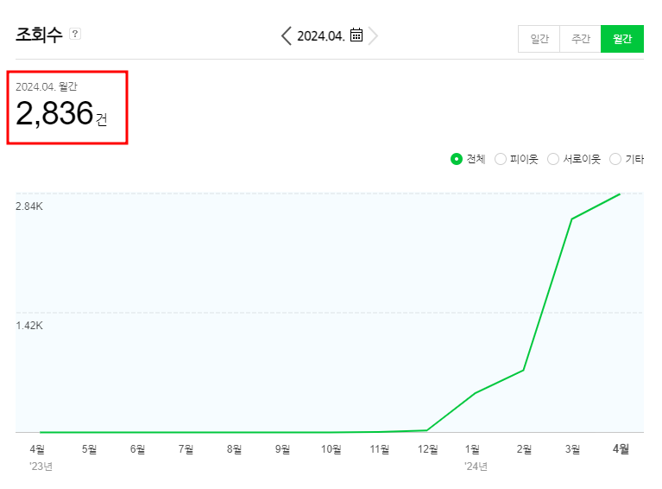Click the 2024.04. date text

point(321,36)
